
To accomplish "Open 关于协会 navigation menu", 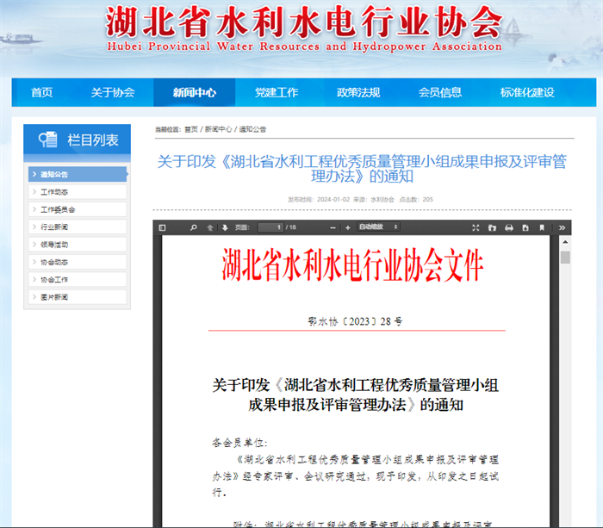I will [113, 92].
